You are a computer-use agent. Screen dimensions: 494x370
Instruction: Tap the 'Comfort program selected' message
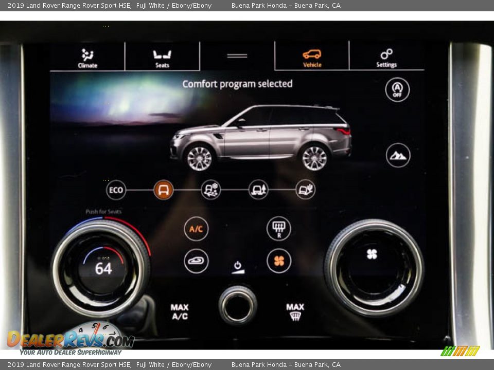click(237, 84)
